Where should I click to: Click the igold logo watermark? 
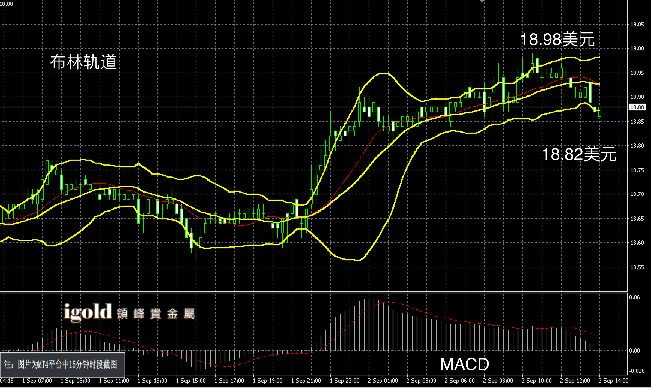[88, 312]
